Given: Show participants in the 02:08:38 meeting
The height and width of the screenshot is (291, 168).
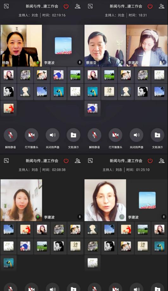Looking at the screenshot, I should coord(78,161).
